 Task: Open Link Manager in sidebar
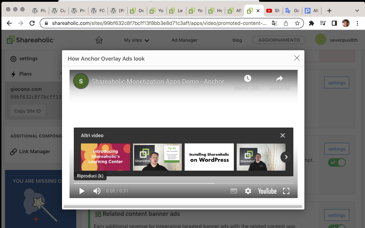click(30, 152)
